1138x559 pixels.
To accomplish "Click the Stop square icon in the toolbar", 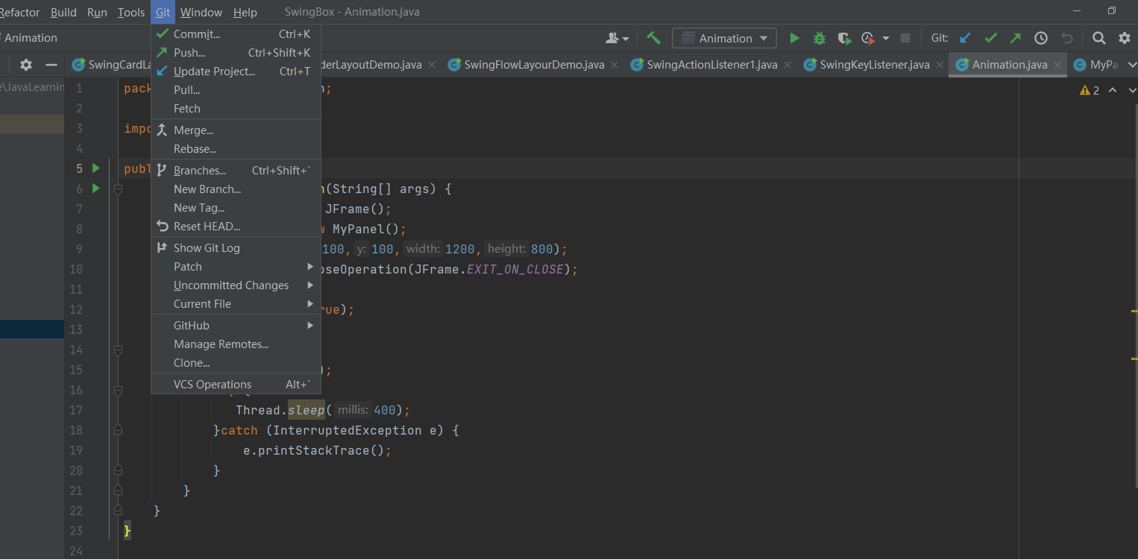I will [x=905, y=38].
